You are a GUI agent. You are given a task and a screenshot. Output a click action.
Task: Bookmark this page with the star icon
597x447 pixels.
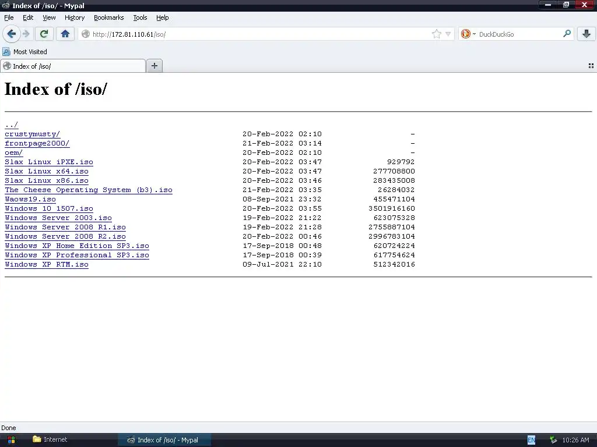click(436, 34)
